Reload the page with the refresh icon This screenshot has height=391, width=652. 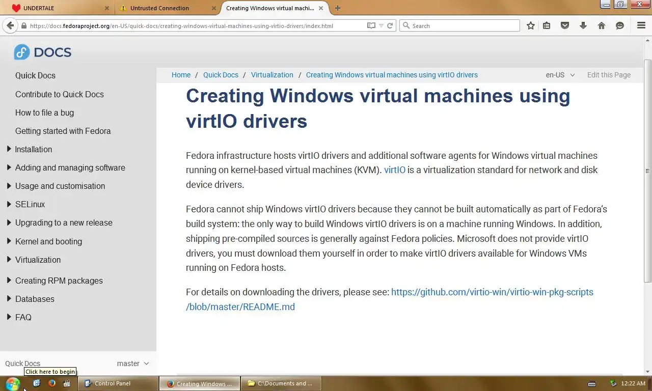[390, 25]
